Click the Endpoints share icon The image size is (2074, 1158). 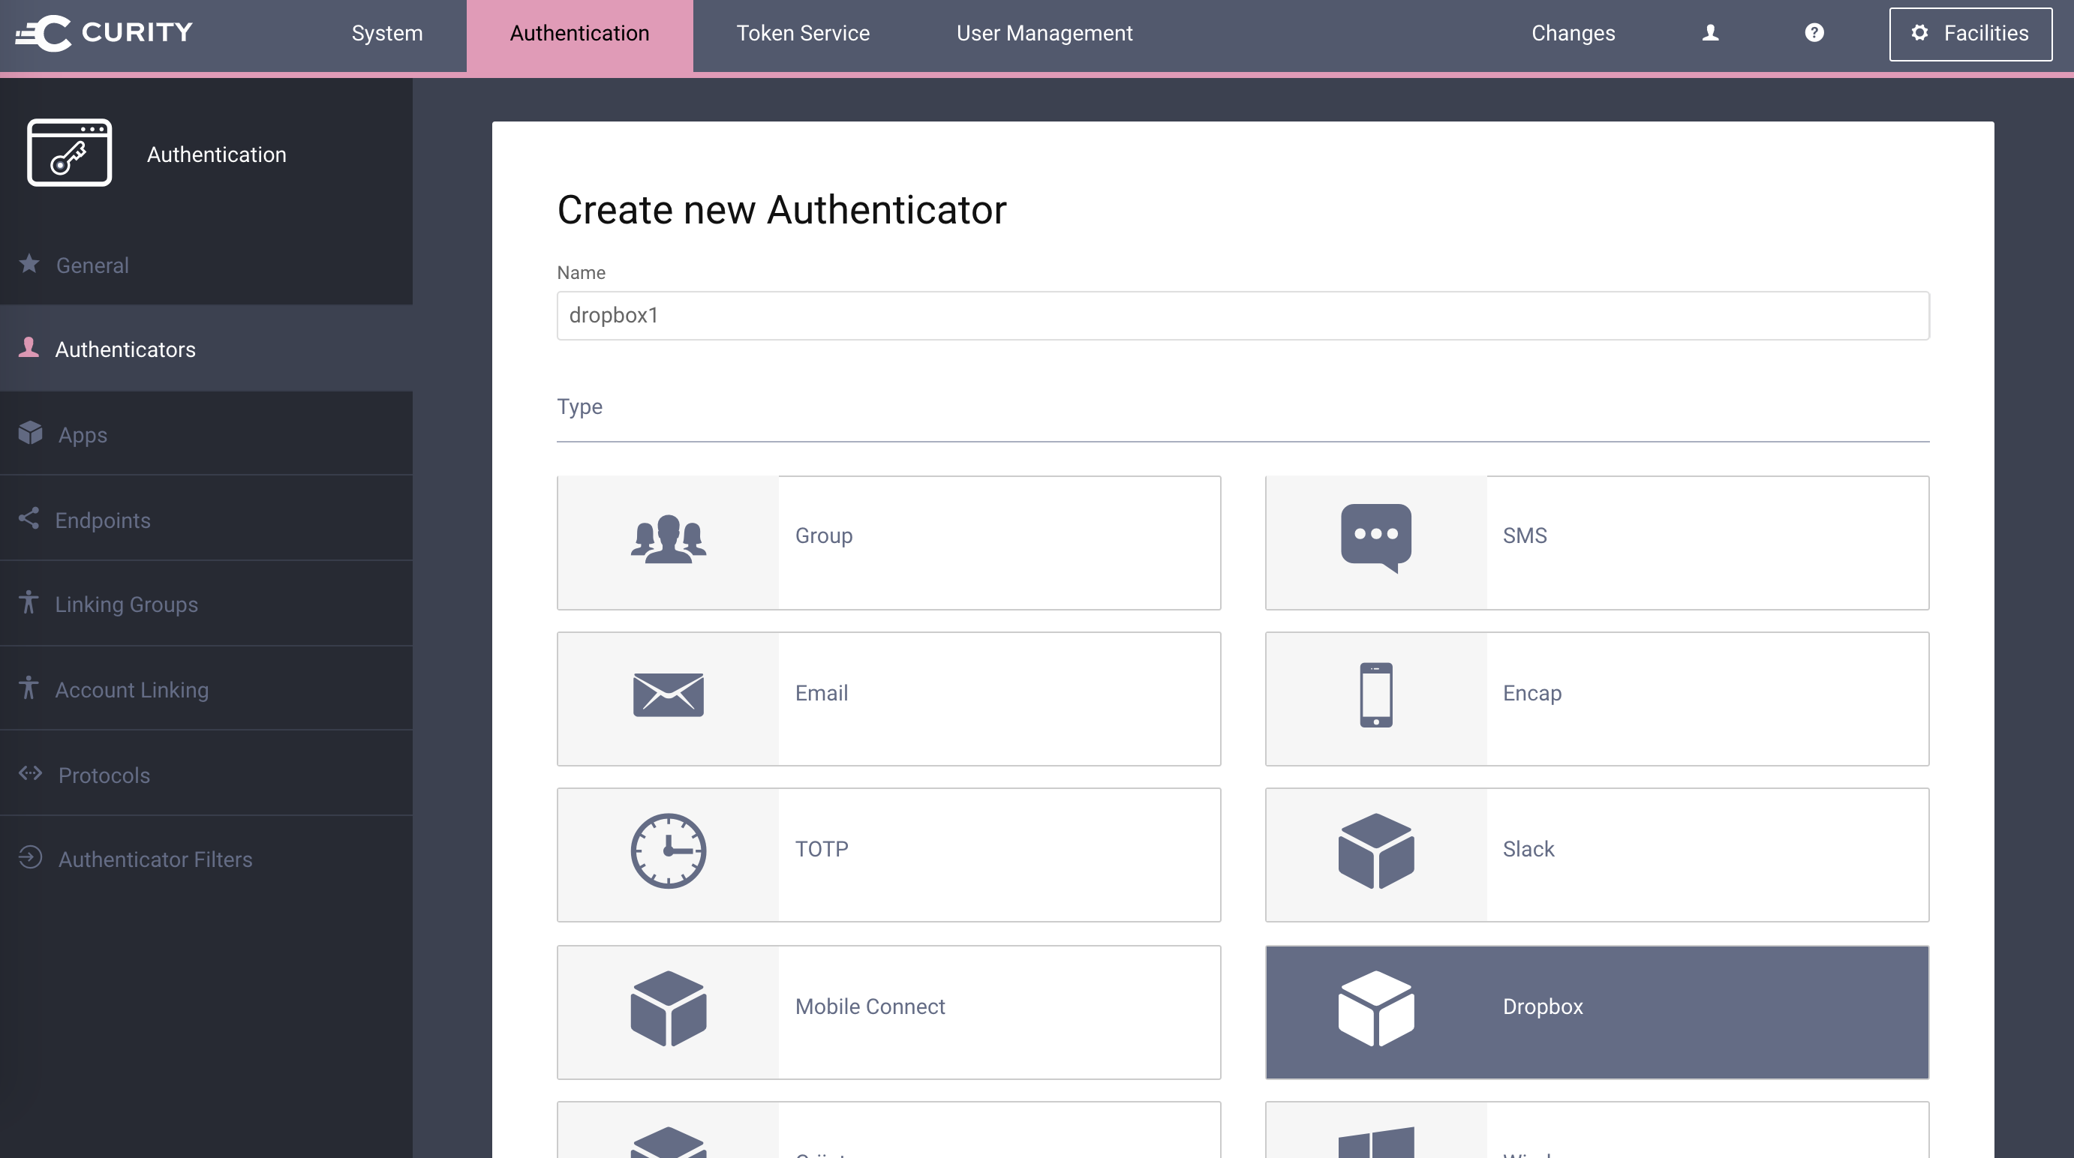coord(29,518)
